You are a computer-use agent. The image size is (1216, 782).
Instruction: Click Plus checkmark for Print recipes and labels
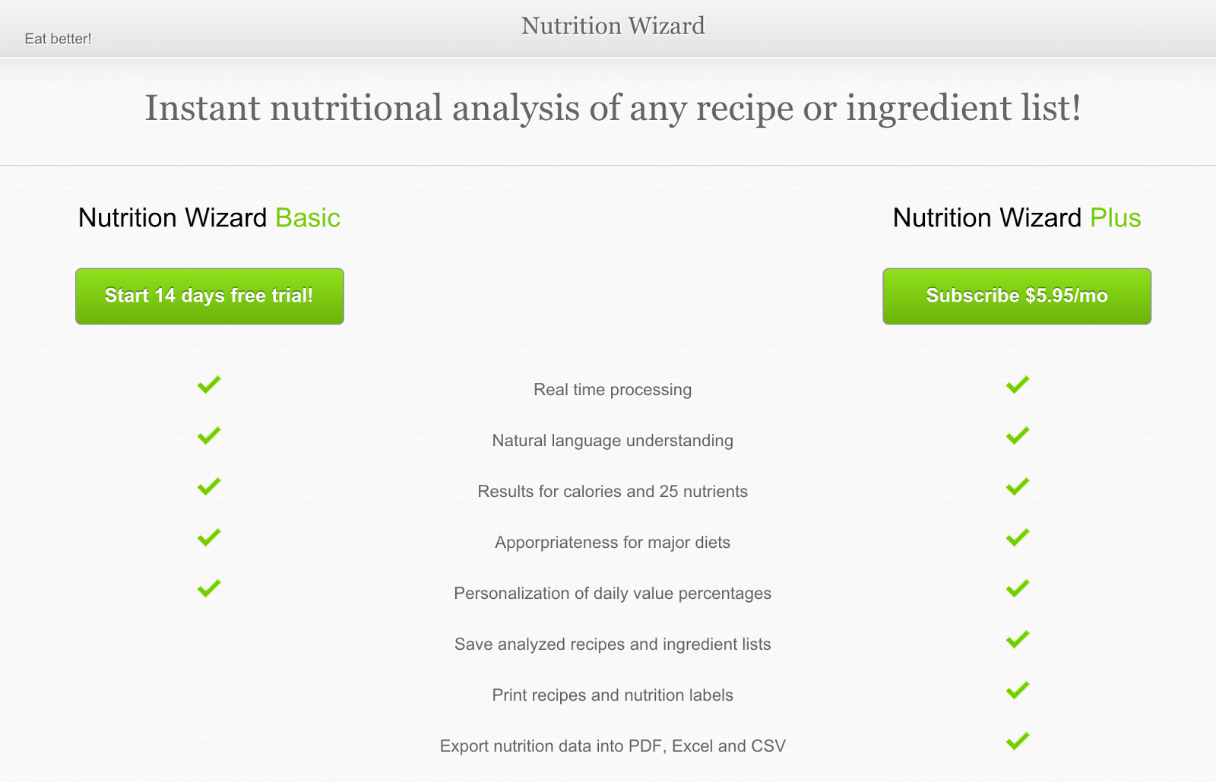tap(1017, 690)
